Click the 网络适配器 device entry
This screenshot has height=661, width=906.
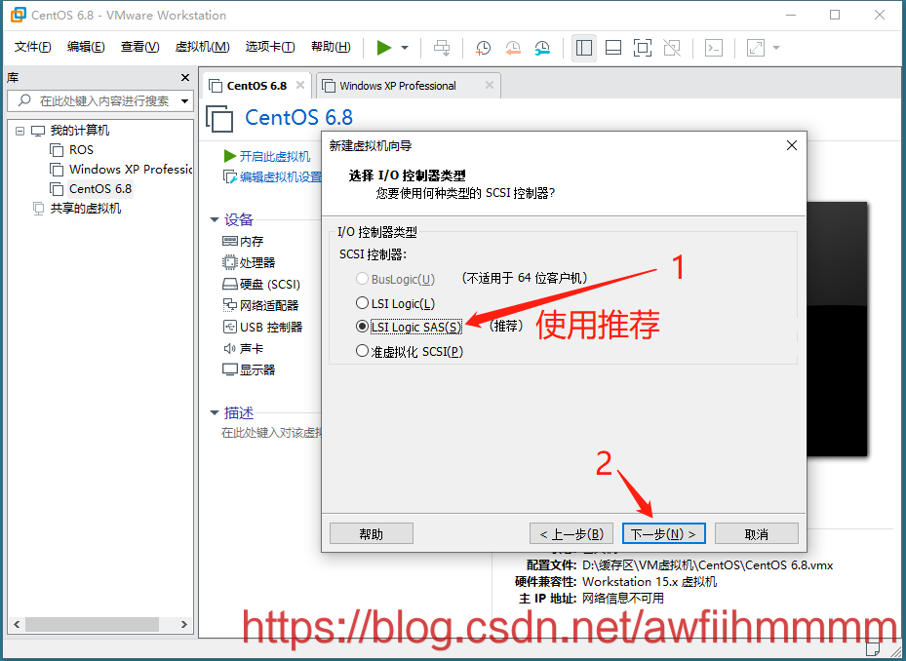(260, 305)
